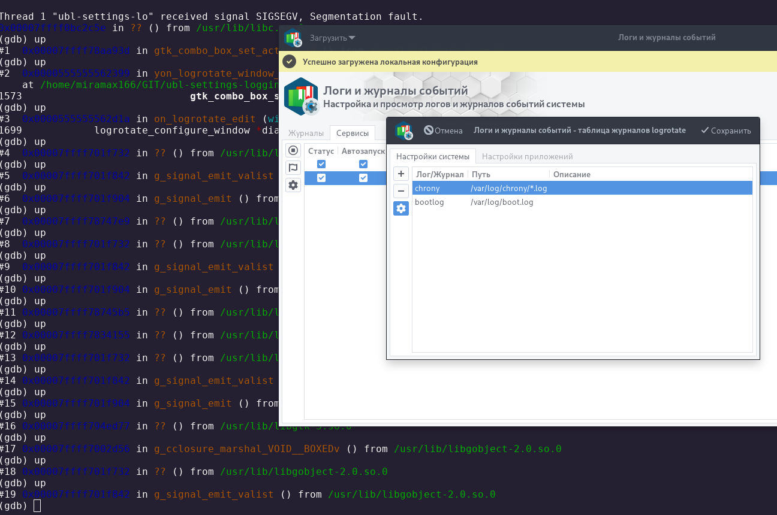Select the Сервисы tab
The image size is (777, 515).
point(352,133)
